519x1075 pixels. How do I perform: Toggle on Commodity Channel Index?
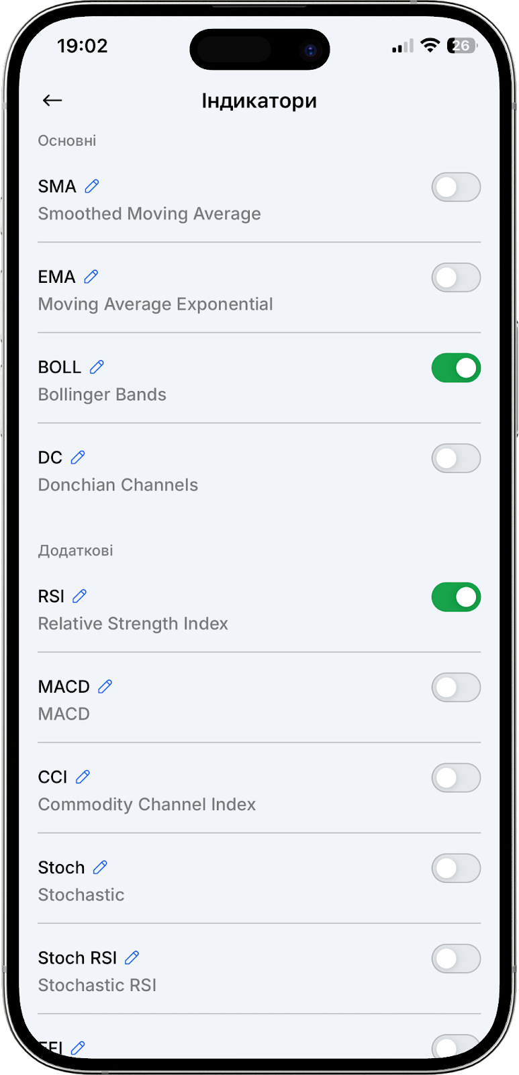[x=456, y=778]
